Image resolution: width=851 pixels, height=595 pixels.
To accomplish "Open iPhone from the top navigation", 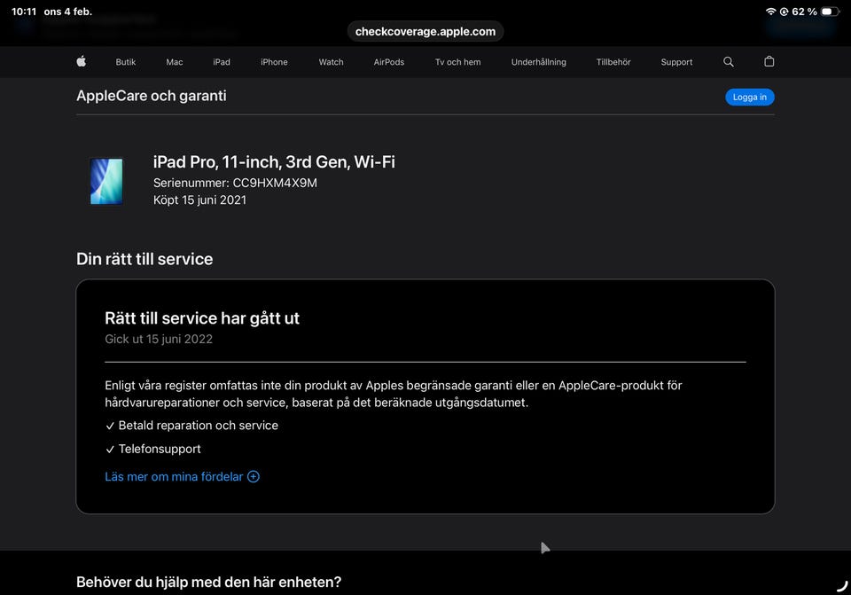I will click(x=274, y=62).
